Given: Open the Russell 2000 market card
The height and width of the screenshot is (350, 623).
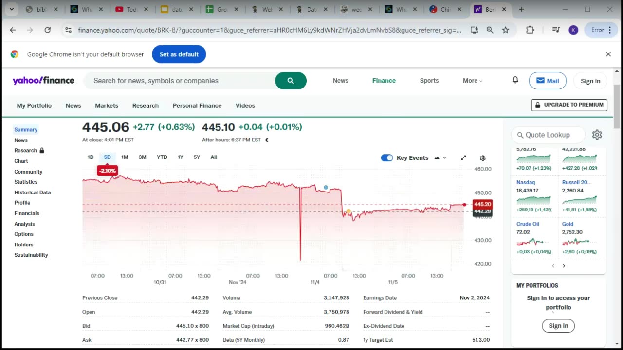Looking at the screenshot, I should click(x=580, y=196).
